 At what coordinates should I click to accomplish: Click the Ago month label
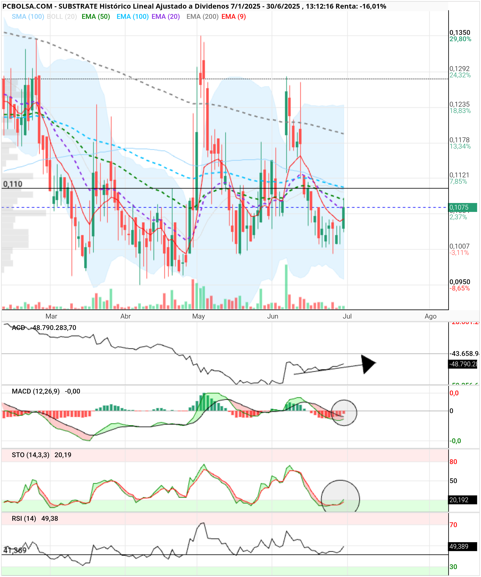[x=430, y=316]
